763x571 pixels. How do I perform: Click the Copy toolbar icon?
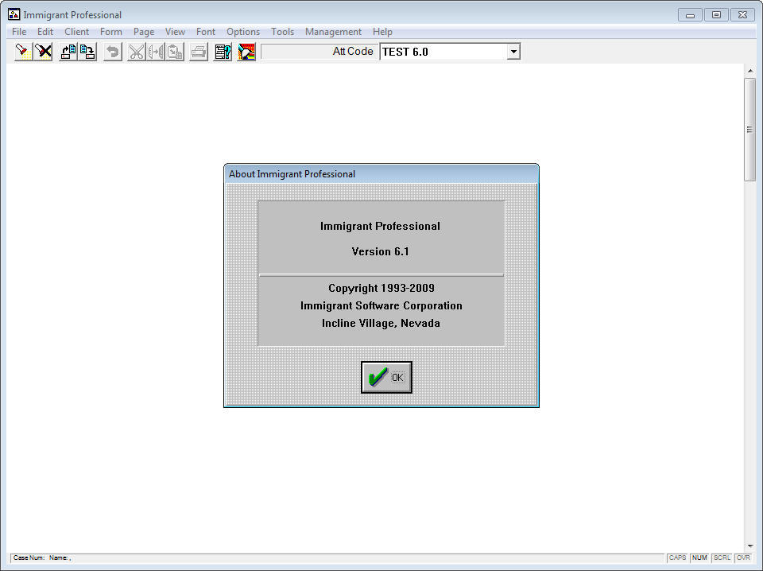pos(156,52)
